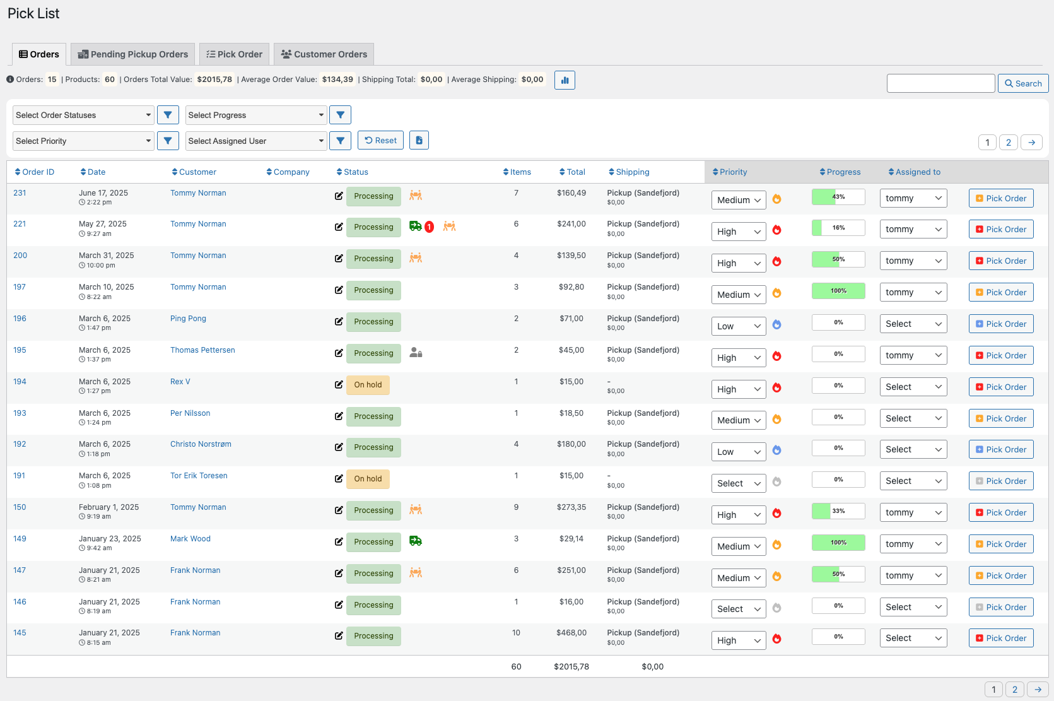1054x701 pixels.
Task: Open customer link Christo Norstrøm
Action: click(x=201, y=444)
